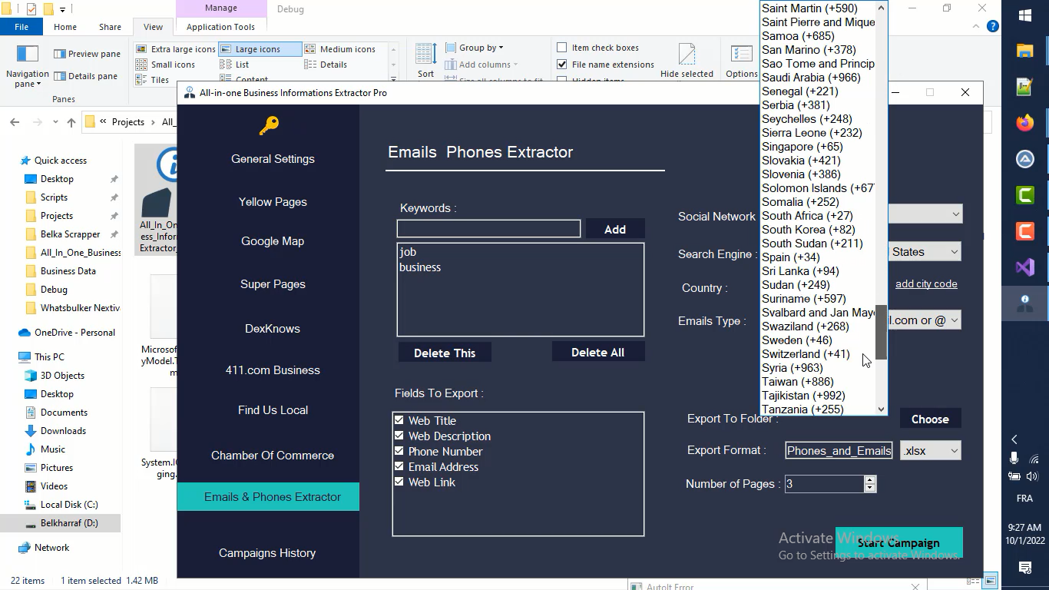Open the Windows Start menu

1025,15
